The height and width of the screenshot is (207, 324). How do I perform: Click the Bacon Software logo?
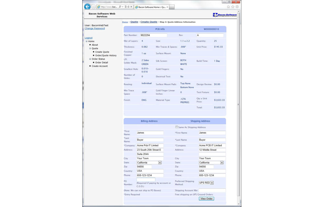pyautogui.click(x=225, y=15)
